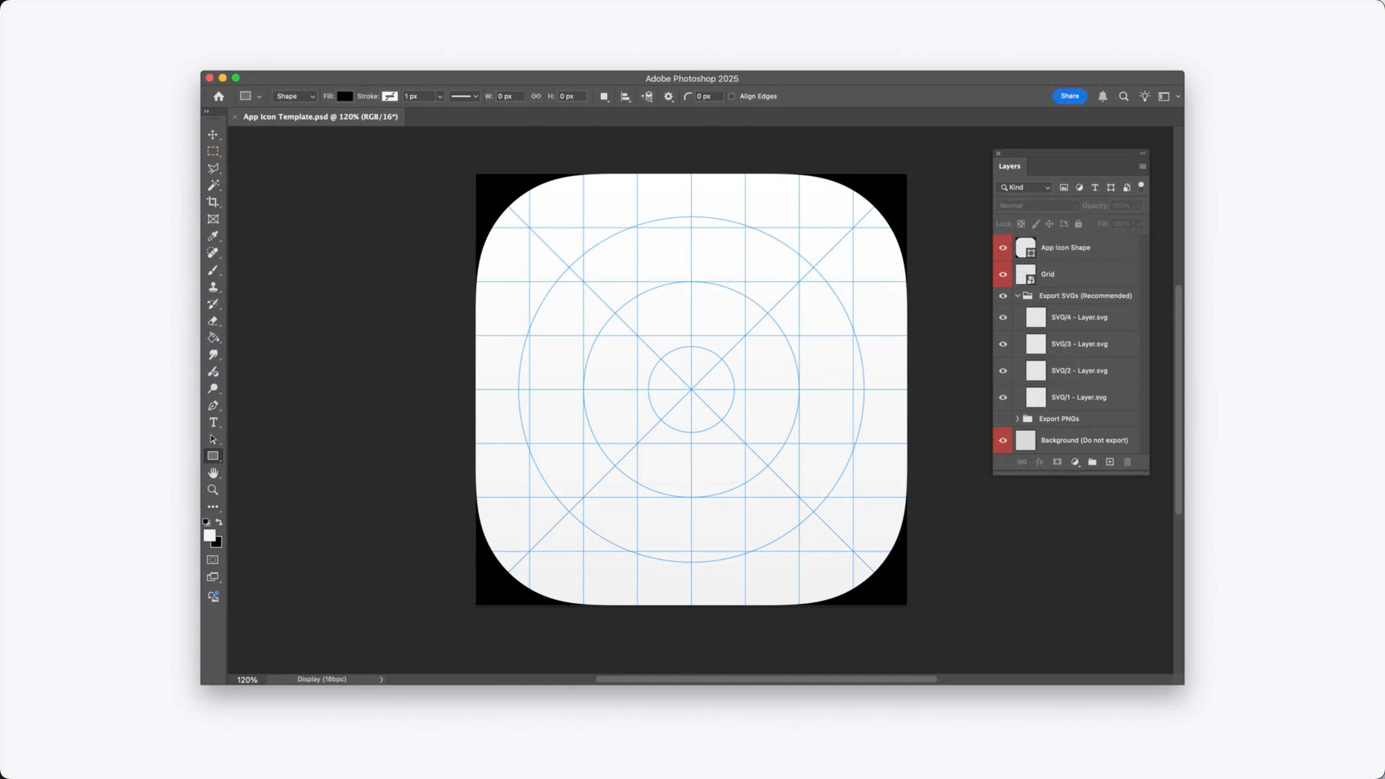Click the create new group folder icon
Image resolution: width=1385 pixels, height=779 pixels.
1092,462
